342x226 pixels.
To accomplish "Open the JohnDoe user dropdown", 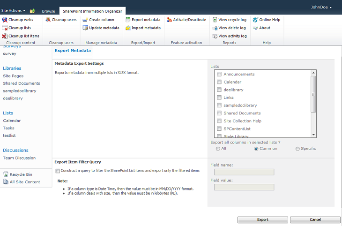I will (x=321, y=7).
